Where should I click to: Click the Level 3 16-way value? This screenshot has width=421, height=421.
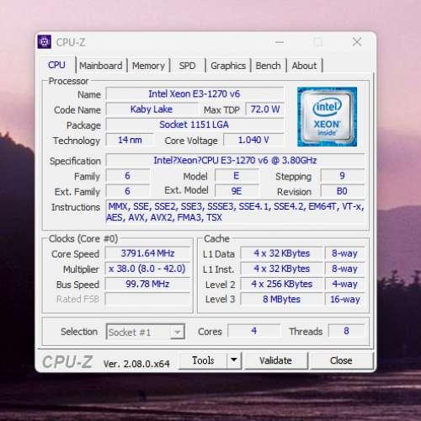(344, 299)
